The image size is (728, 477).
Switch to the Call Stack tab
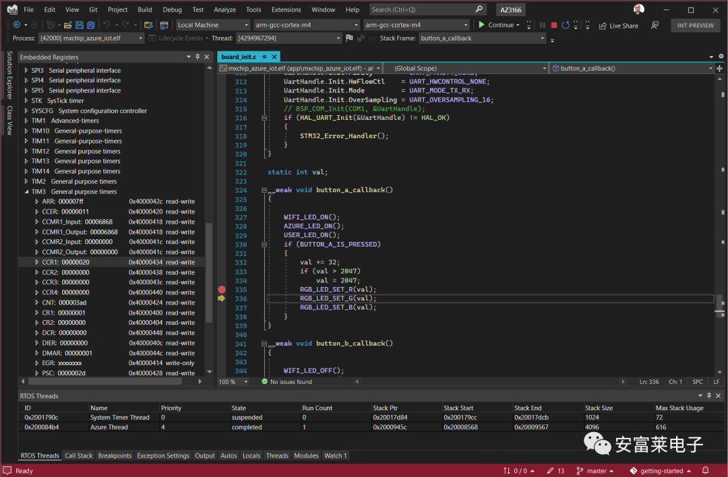click(78, 455)
